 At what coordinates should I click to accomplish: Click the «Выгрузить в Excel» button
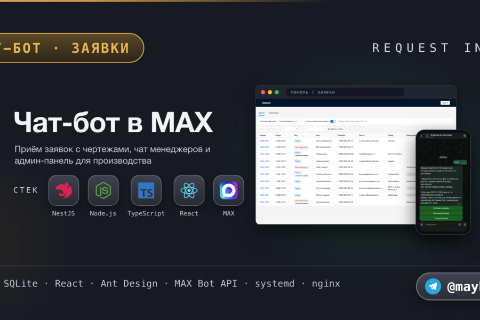[x=335, y=129]
